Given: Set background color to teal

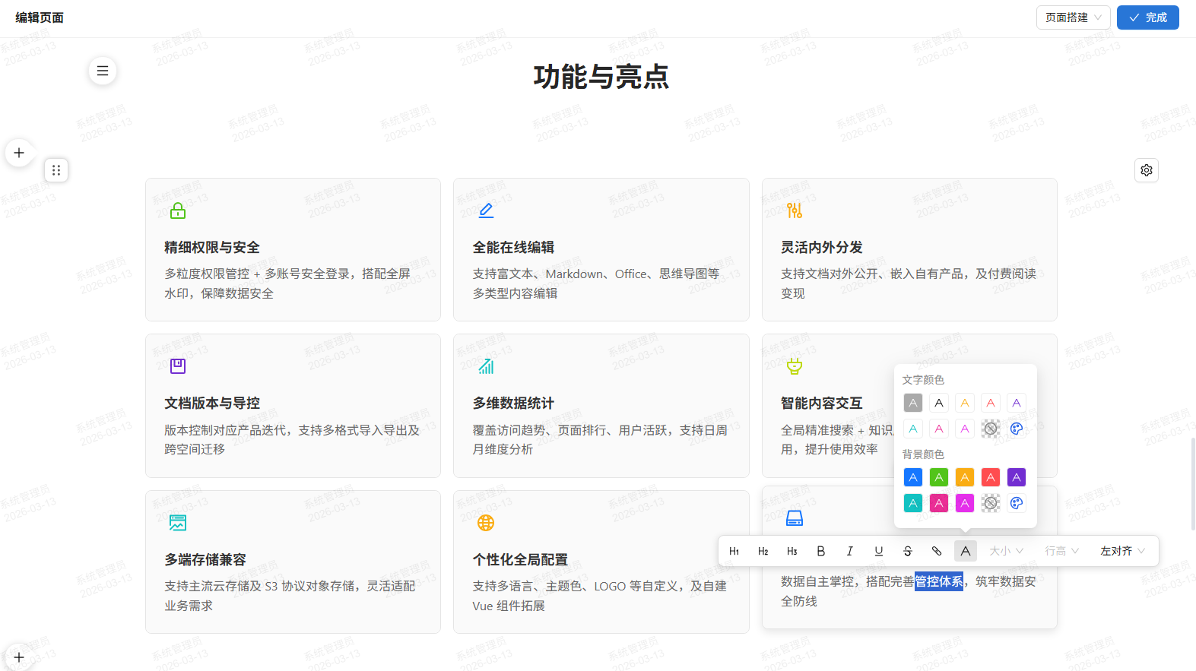Looking at the screenshot, I should pos(913,503).
